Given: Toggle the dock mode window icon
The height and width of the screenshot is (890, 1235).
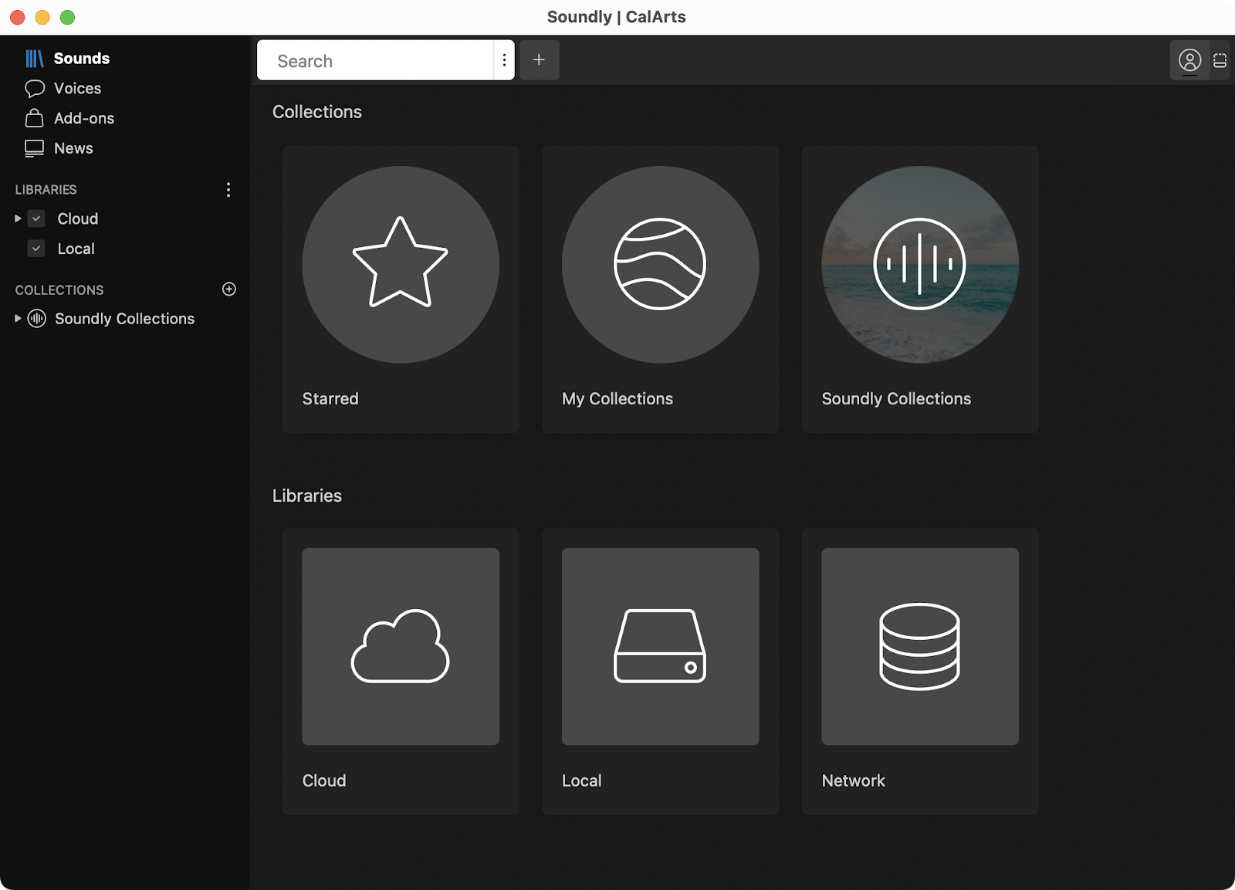Looking at the screenshot, I should pos(1220,60).
